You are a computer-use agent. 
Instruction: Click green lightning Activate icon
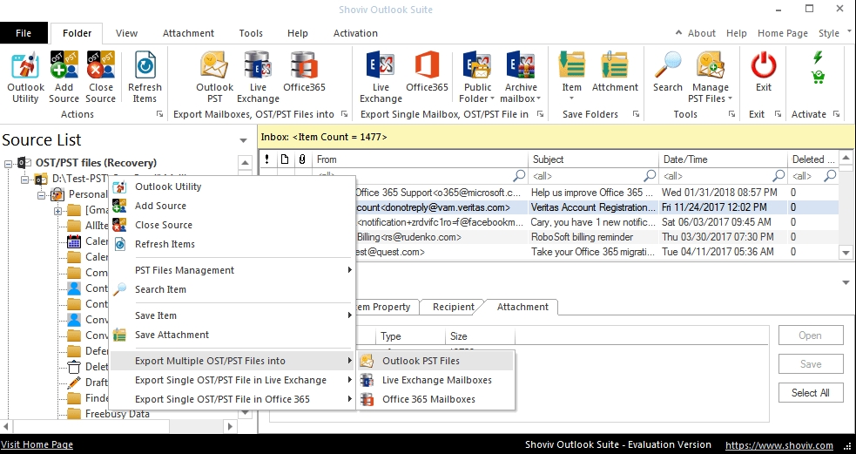tap(817, 58)
